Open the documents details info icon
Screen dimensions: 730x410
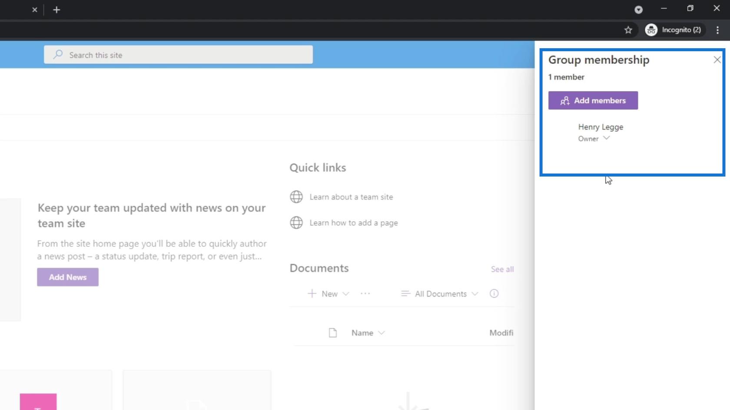[x=494, y=294]
